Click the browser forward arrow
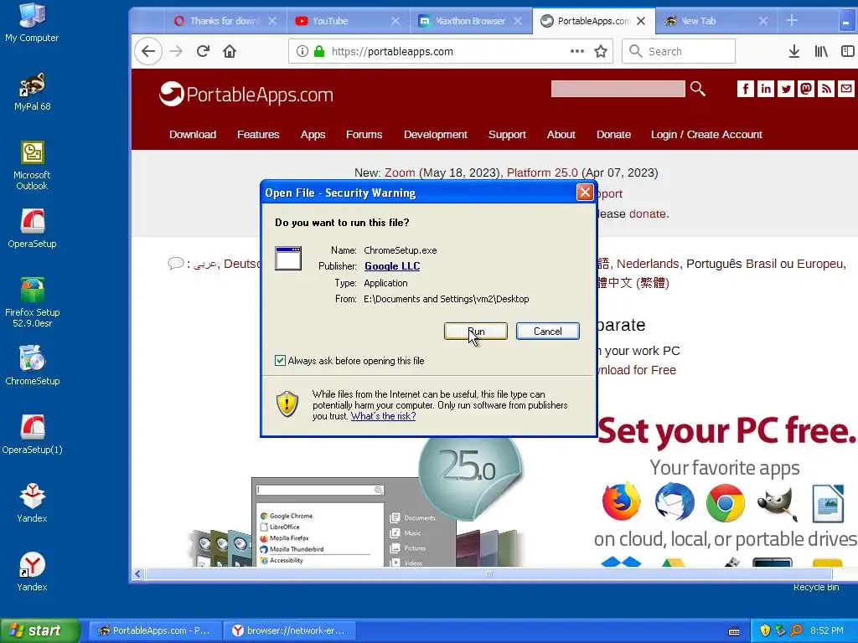The image size is (858, 643). 176,51
